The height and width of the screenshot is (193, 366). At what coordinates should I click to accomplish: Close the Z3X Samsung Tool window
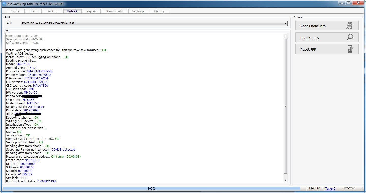pyautogui.click(x=358, y=3)
